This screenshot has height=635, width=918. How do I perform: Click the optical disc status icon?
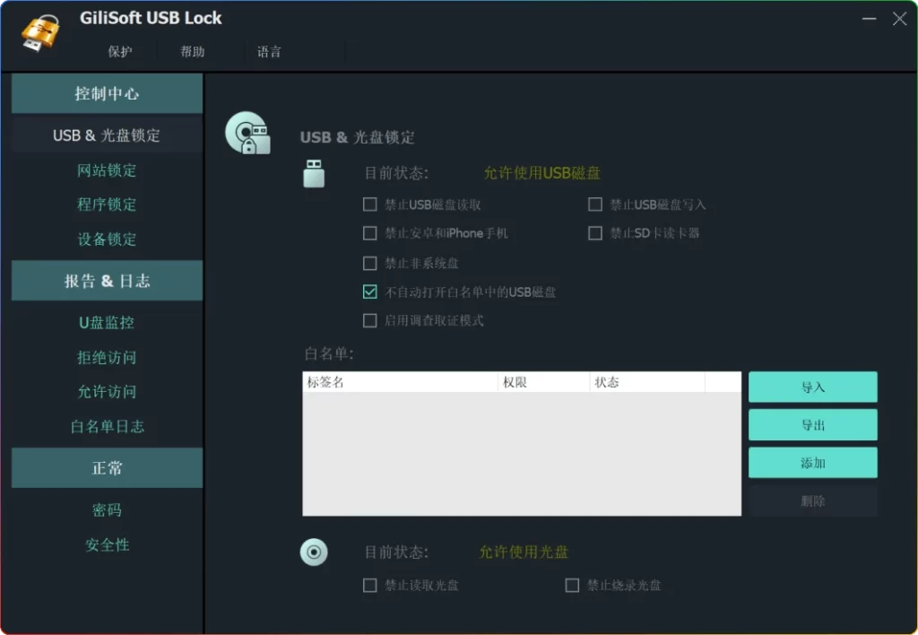tap(313, 552)
